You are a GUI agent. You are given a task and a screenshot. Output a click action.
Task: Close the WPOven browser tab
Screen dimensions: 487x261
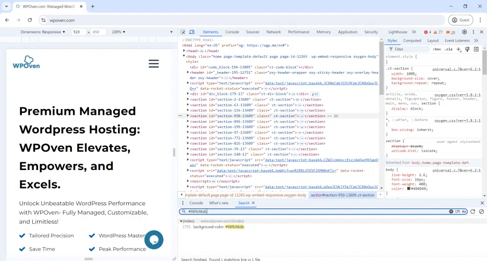[81, 6]
